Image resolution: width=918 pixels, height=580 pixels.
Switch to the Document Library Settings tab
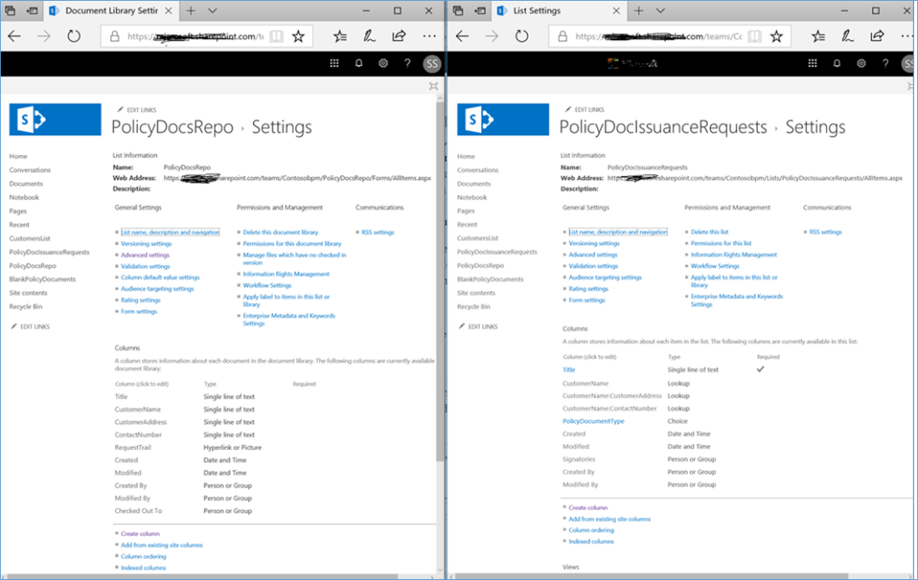click(x=108, y=11)
